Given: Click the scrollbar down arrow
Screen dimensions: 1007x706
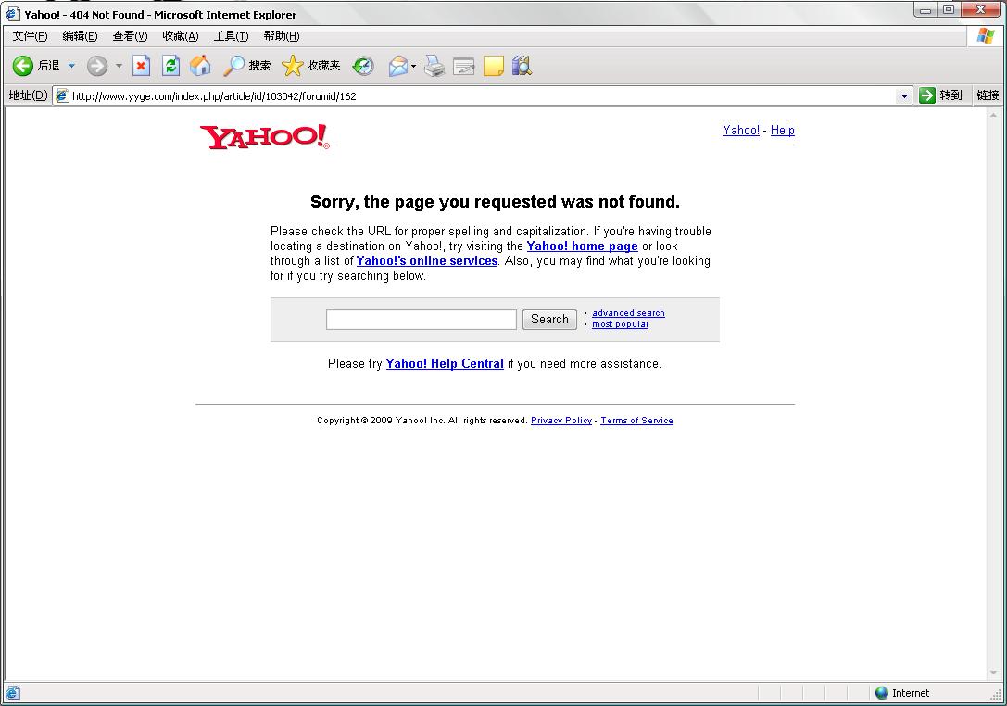Looking at the screenshot, I should 993,674.
